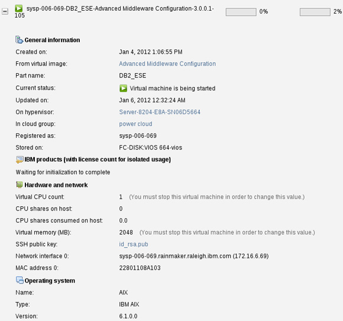Open the power cloud group link
Image resolution: width=343 pixels, height=321 pixels.
[135, 124]
